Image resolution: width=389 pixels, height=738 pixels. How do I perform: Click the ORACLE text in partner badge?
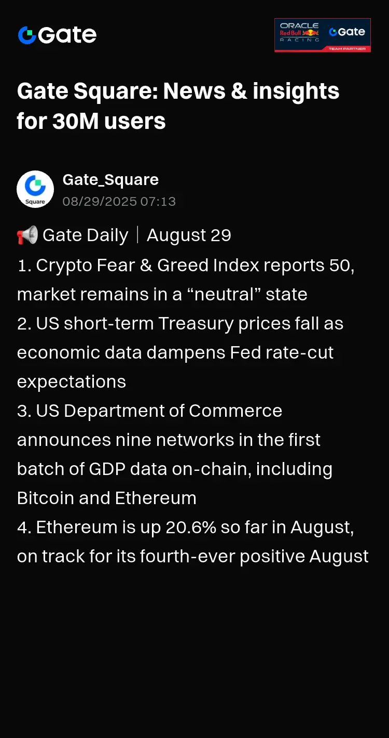click(x=299, y=25)
